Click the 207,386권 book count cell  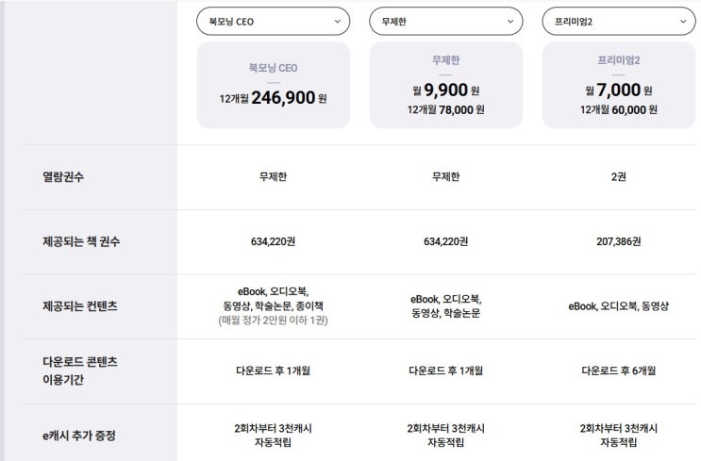tap(619, 241)
